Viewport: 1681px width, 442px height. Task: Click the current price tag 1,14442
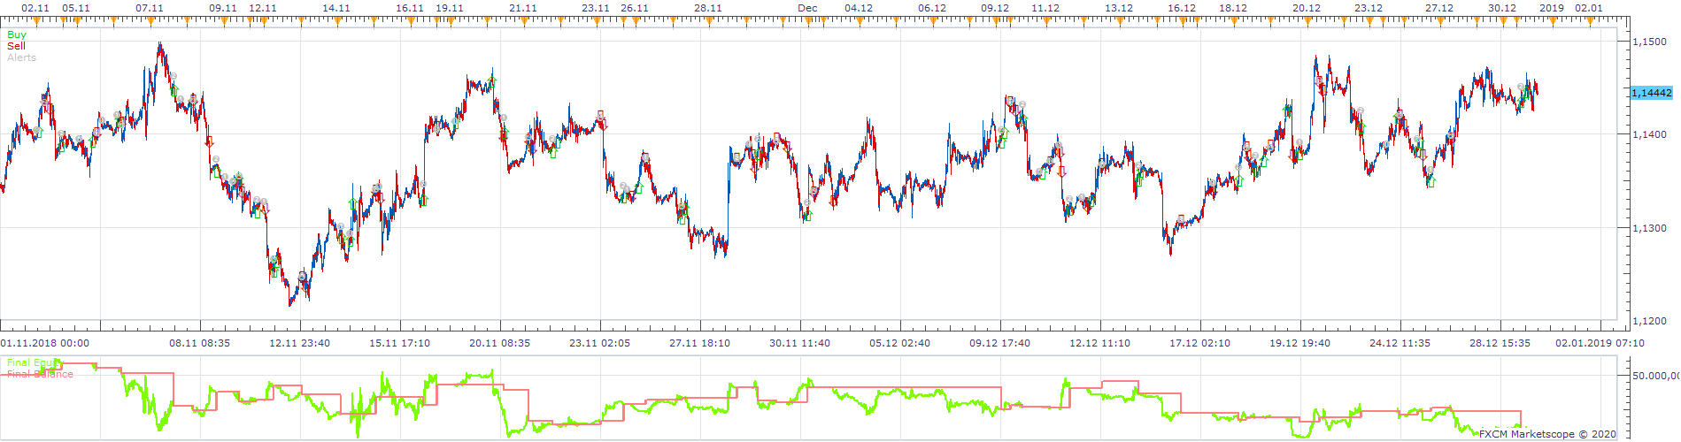[1652, 93]
